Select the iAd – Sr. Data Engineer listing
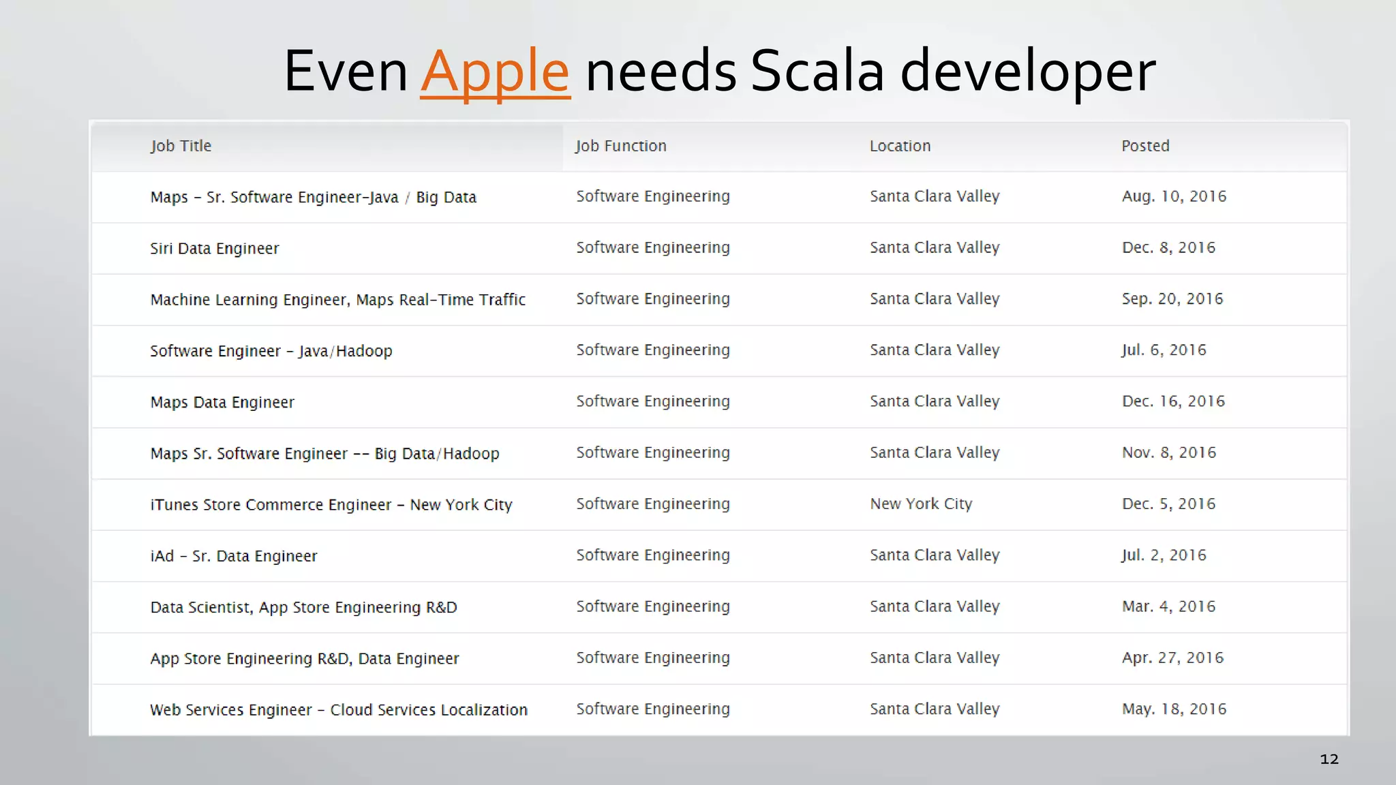The width and height of the screenshot is (1396, 785). (x=234, y=556)
